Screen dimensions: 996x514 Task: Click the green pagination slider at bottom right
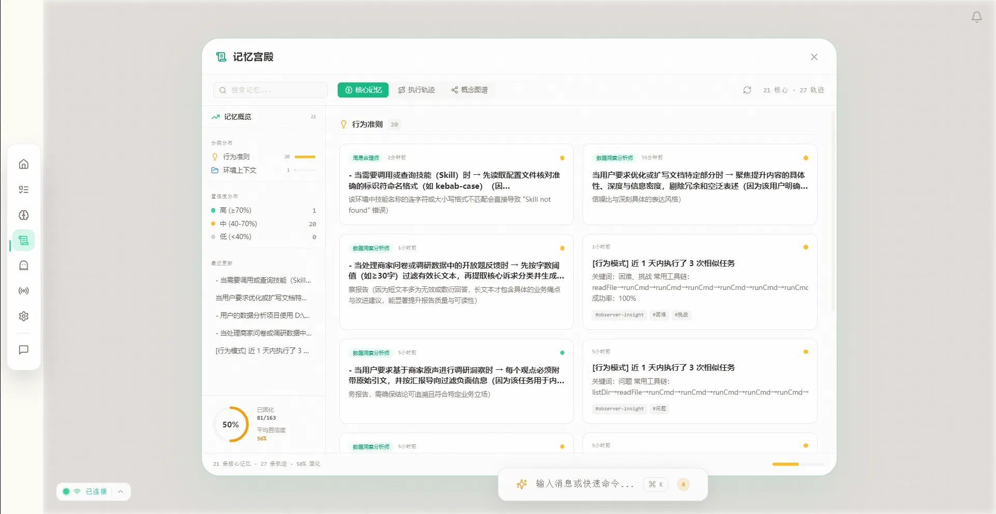coord(786,465)
